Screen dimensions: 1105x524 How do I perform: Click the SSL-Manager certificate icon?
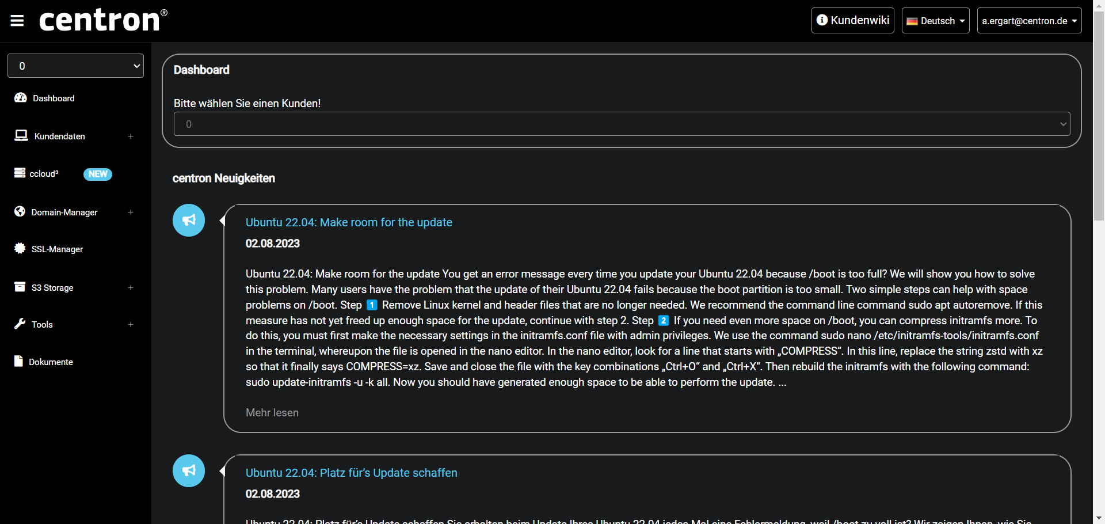20,248
